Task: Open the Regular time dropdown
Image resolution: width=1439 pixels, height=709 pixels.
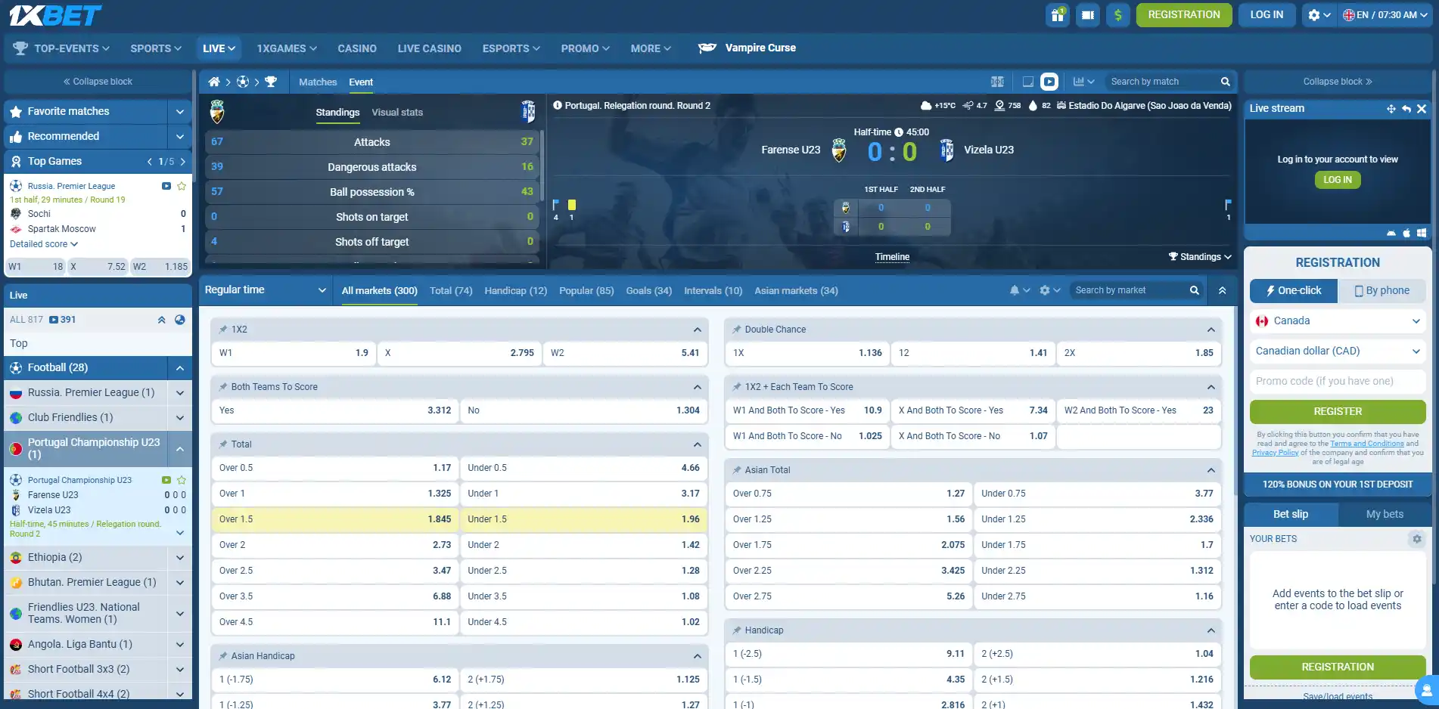Action: [x=265, y=290]
